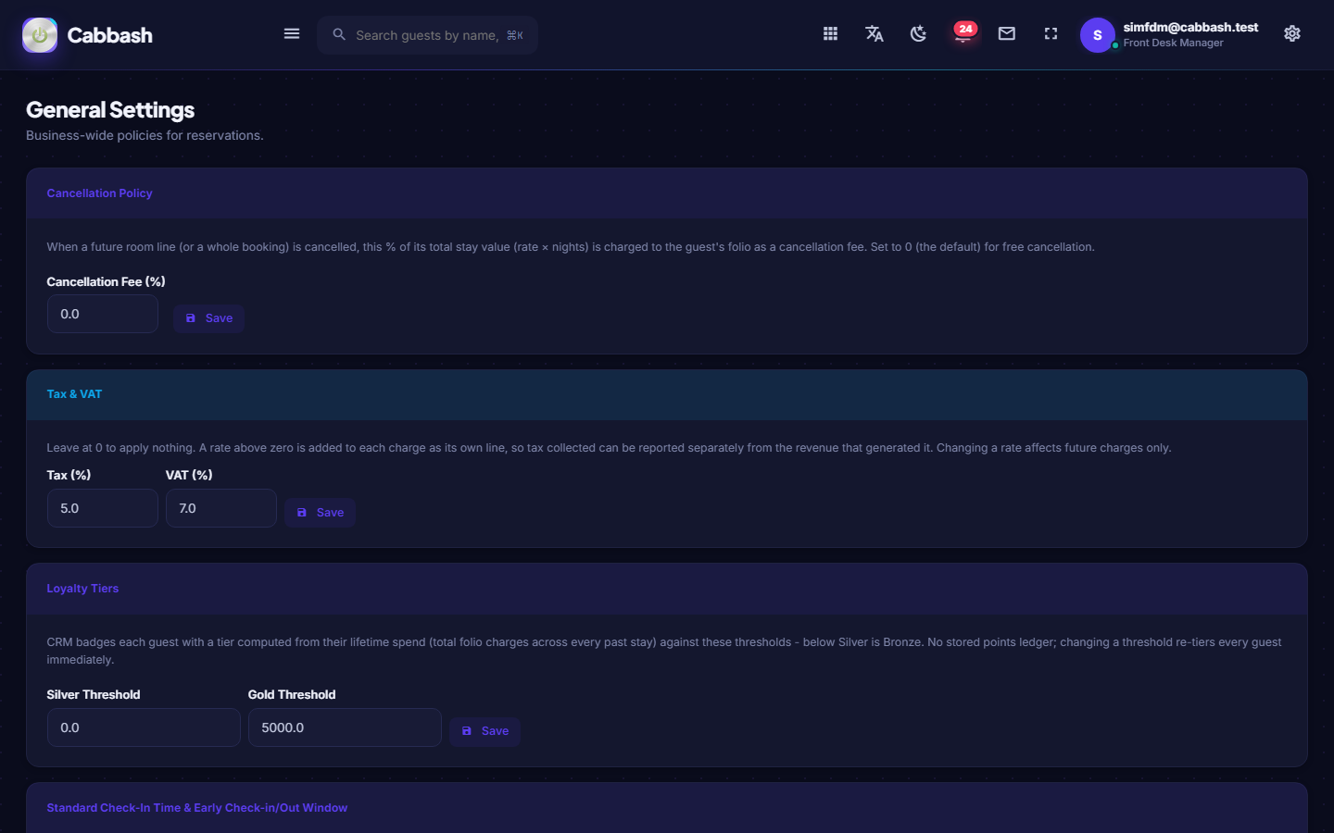Click the Gold Threshold label

[292, 695]
